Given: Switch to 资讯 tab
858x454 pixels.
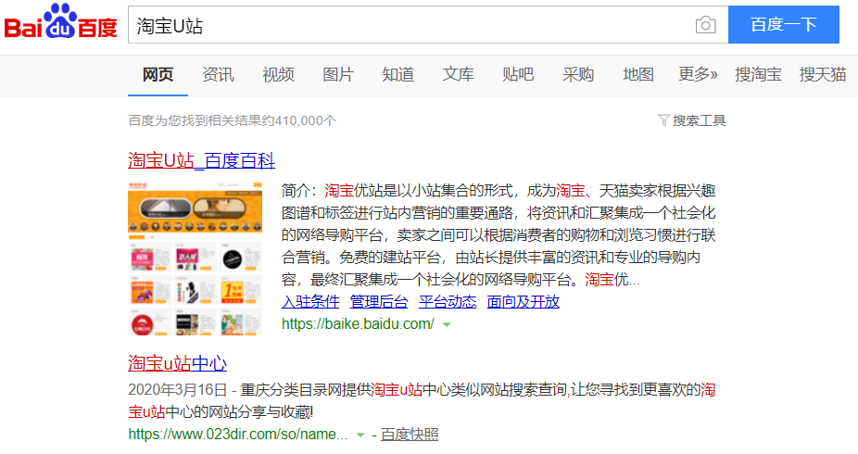Looking at the screenshot, I should click(x=218, y=74).
